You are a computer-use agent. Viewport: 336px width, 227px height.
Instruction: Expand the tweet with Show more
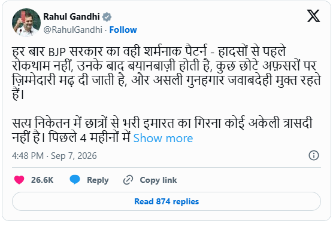(x=163, y=139)
